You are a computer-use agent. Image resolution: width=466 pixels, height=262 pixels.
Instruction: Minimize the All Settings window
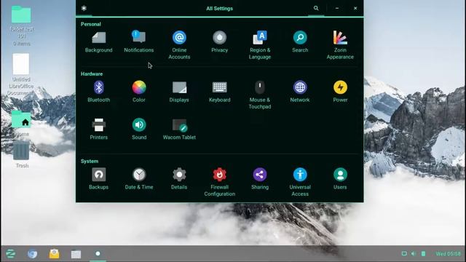(337, 8)
